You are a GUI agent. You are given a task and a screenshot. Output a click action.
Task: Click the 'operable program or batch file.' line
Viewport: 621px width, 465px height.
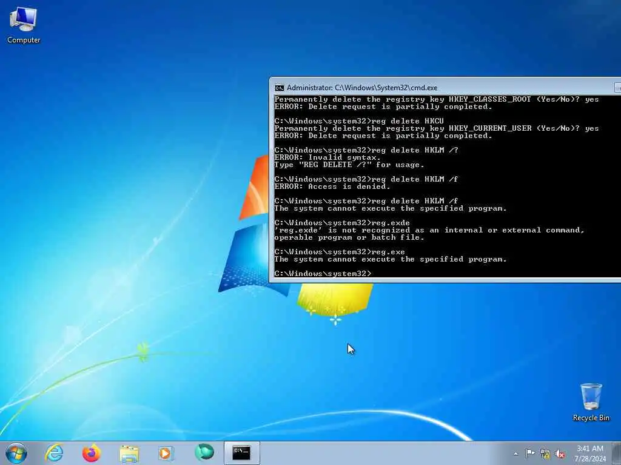tap(349, 237)
